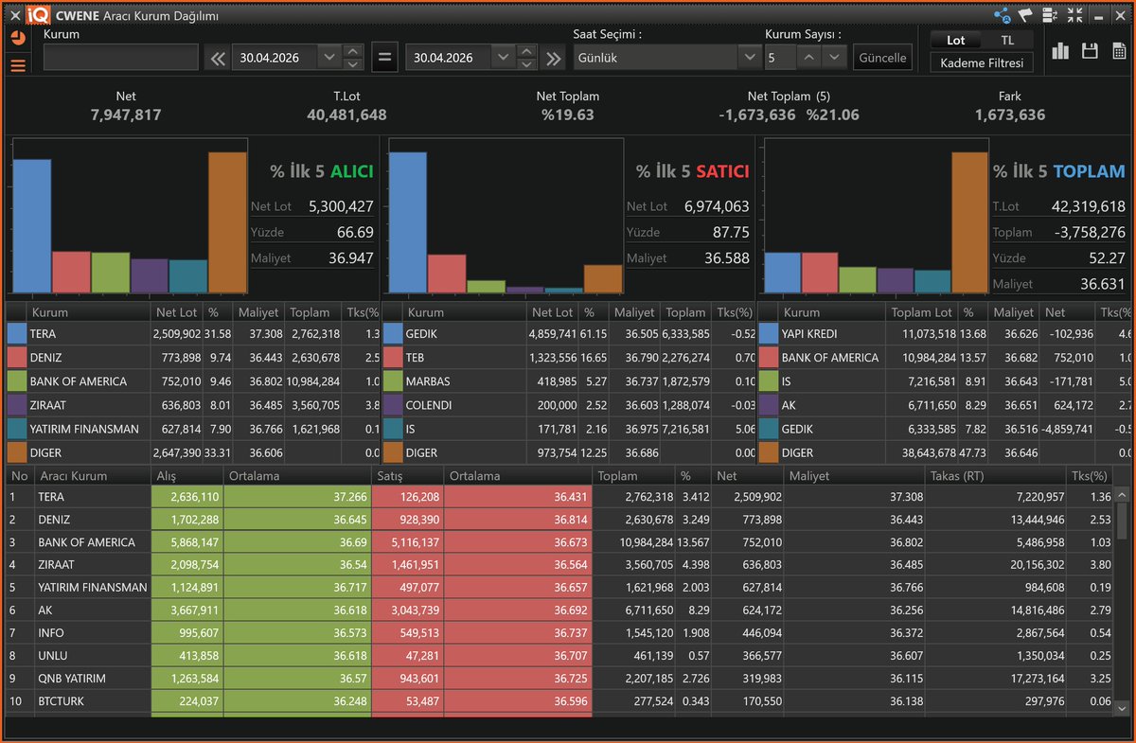Select the UNLU row
The height and width of the screenshot is (743, 1136).
click(559, 656)
